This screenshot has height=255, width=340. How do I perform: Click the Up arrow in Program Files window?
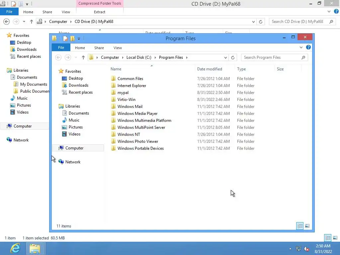(83, 57)
